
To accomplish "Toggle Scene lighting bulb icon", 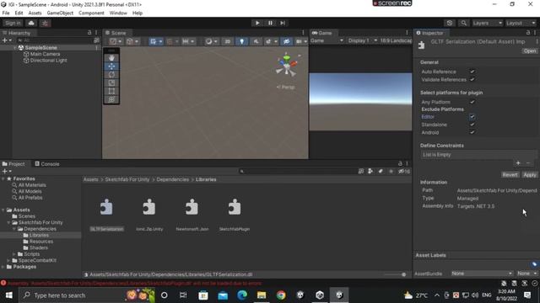I will pyautogui.click(x=242, y=41).
